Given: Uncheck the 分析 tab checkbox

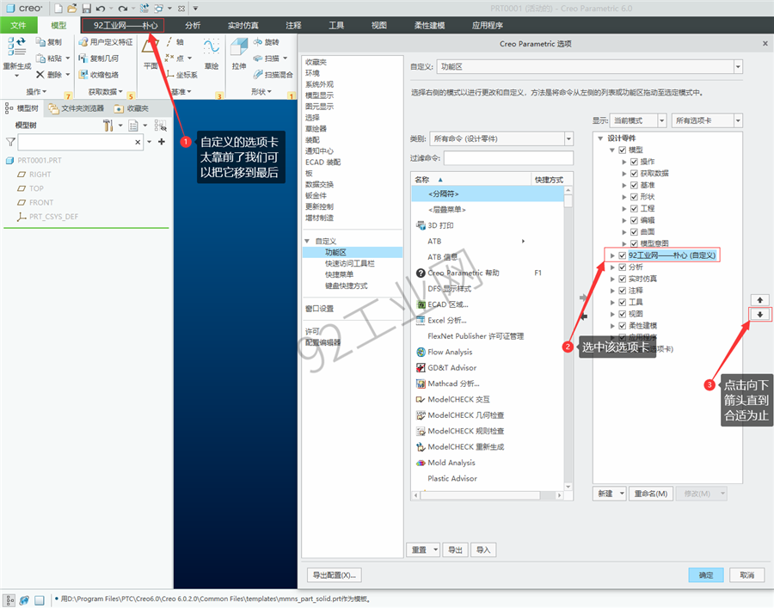Looking at the screenshot, I should 623,267.
